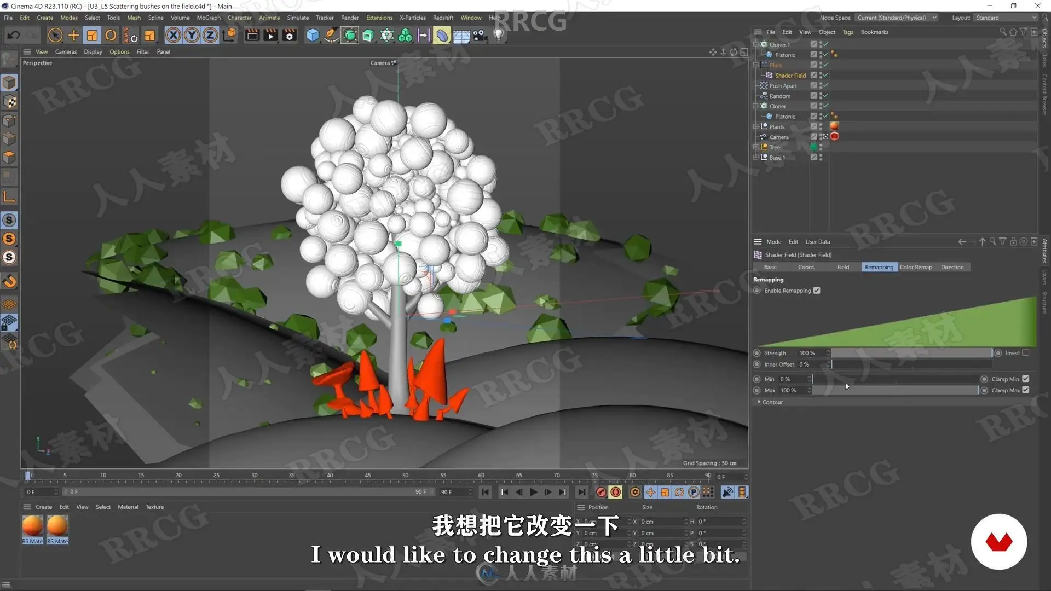Image resolution: width=1051 pixels, height=591 pixels.
Task: Click the Render View clapperboard icon
Action: pyautogui.click(x=252, y=36)
